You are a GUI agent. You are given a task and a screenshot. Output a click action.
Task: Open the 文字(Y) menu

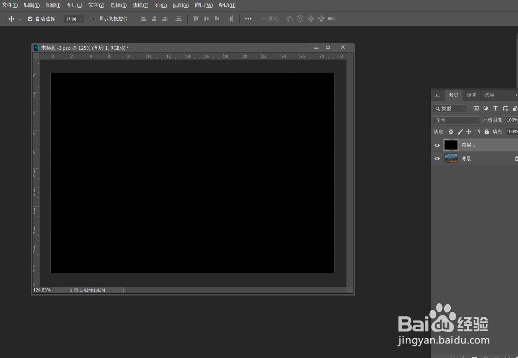point(96,5)
